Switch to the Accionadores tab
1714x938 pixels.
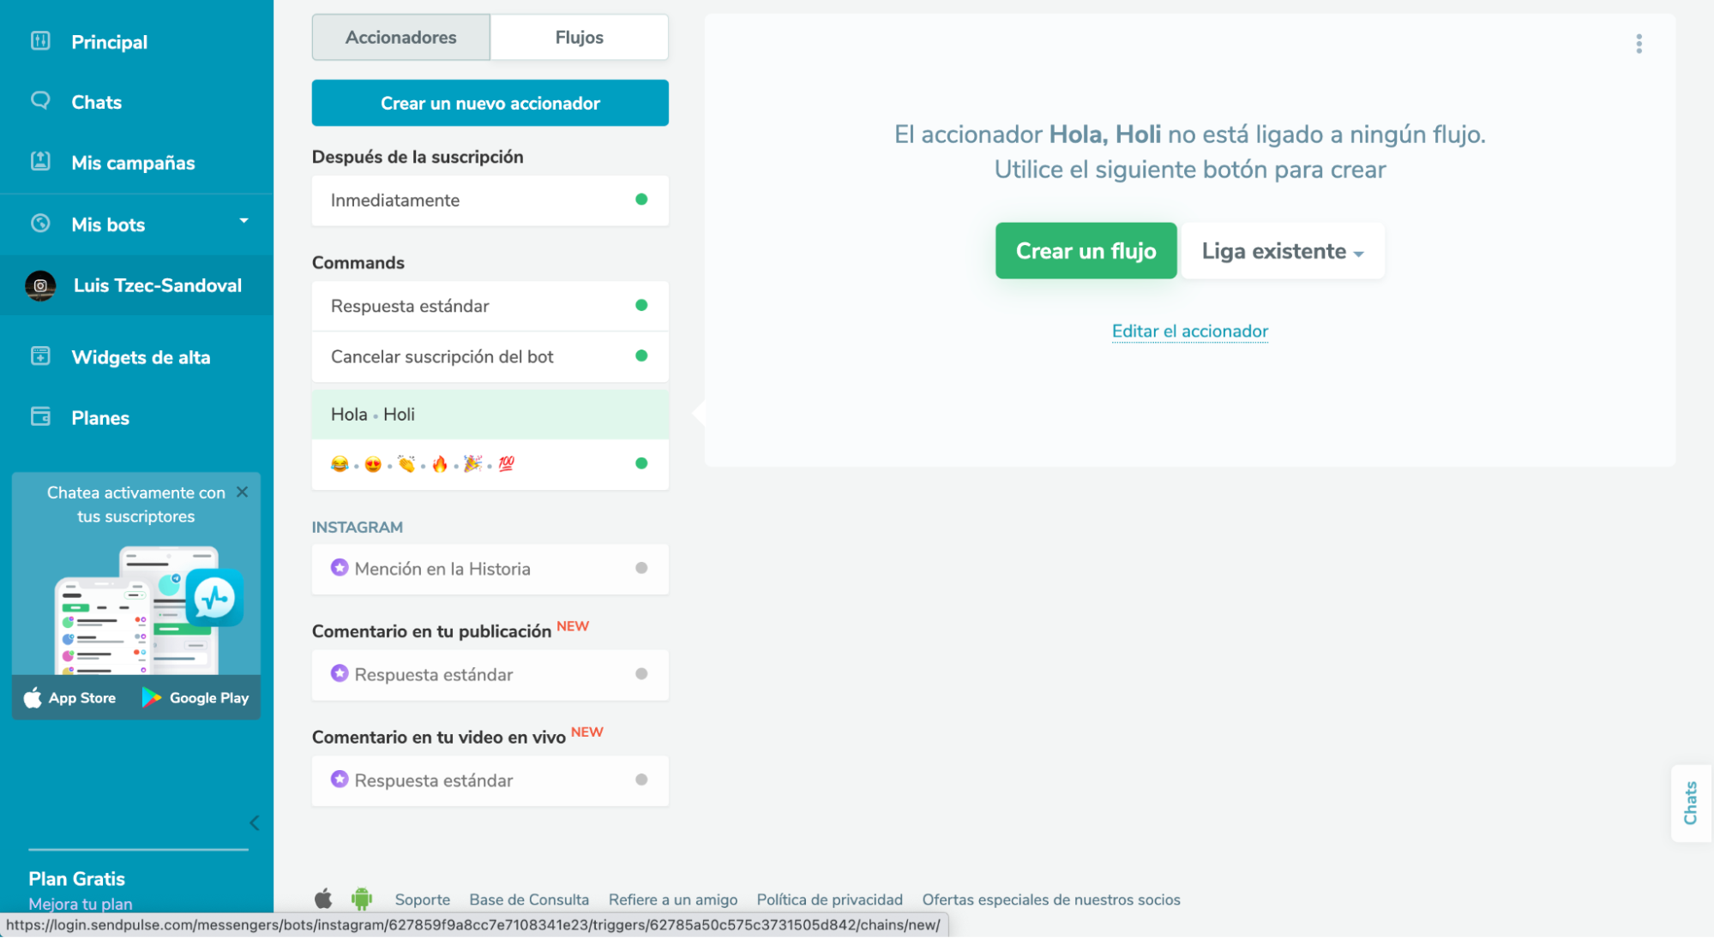pos(401,38)
